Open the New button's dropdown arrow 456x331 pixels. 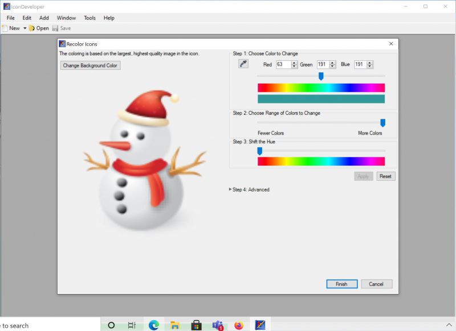pyautogui.click(x=25, y=28)
